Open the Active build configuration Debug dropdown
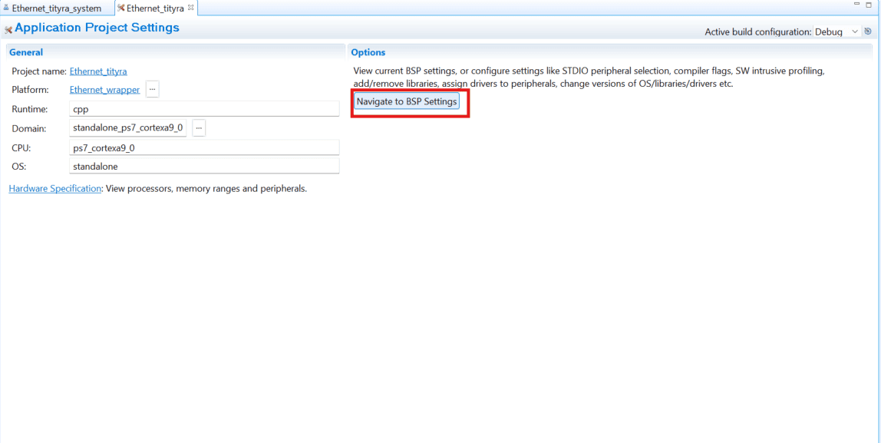The image size is (881, 443). [837, 32]
